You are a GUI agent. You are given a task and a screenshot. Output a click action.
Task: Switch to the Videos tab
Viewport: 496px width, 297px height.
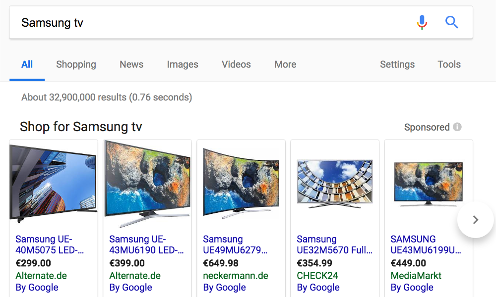pyautogui.click(x=236, y=64)
